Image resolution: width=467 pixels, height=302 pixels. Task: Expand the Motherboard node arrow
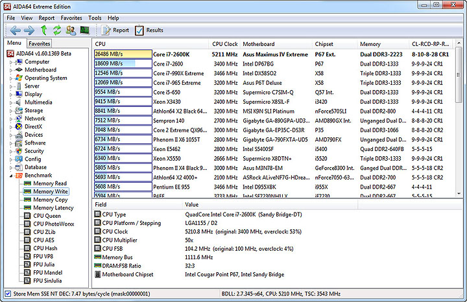(11, 70)
